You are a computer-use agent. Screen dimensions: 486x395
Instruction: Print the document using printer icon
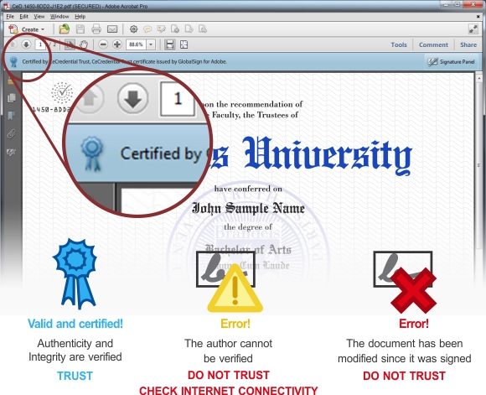[x=96, y=29]
